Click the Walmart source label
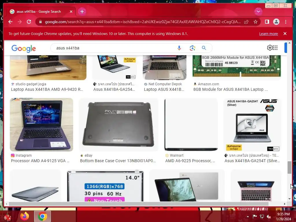 click(x=177, y=155)
